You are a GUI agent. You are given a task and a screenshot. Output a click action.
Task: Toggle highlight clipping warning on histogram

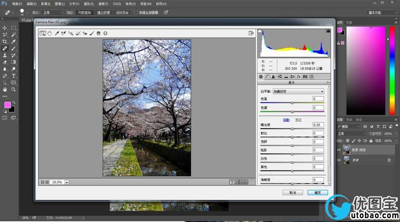(x=328, y=31)
